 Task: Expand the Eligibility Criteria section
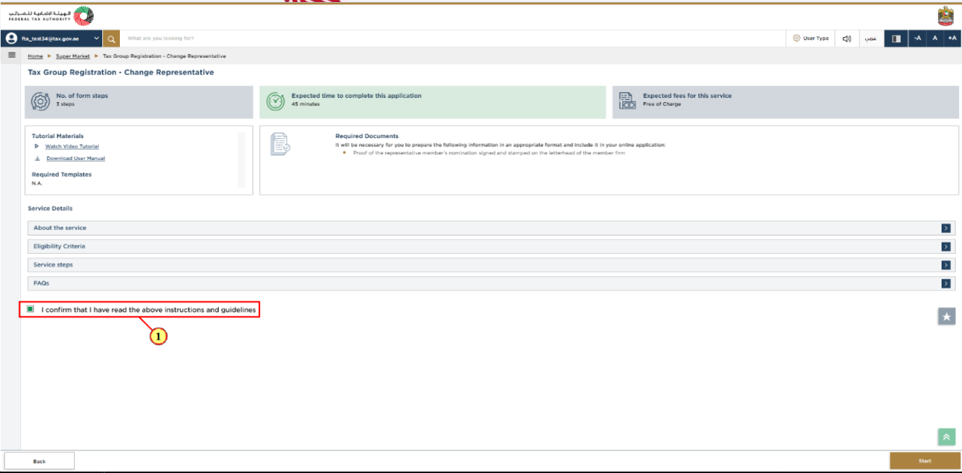(491, 246)
